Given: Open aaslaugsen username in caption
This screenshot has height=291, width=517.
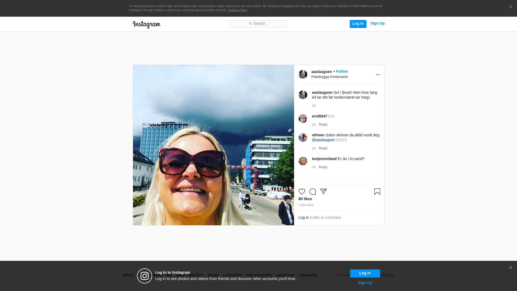Looking at the screenshot, I should pos(322,92).
